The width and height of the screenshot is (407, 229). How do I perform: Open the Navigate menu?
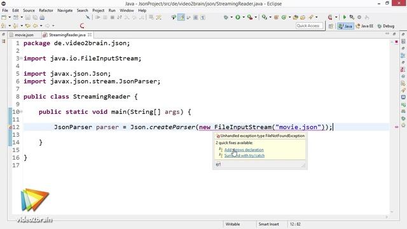pyautogui.click(x=65, y=10)
